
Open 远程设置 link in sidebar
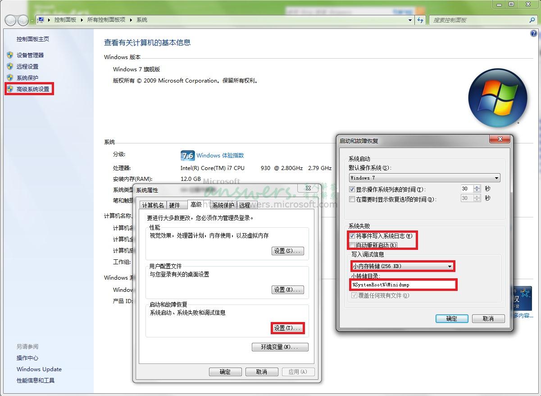[x=27, y=66]
